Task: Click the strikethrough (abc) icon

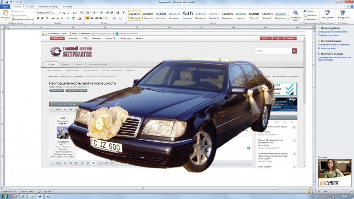Action: (53, 18)
